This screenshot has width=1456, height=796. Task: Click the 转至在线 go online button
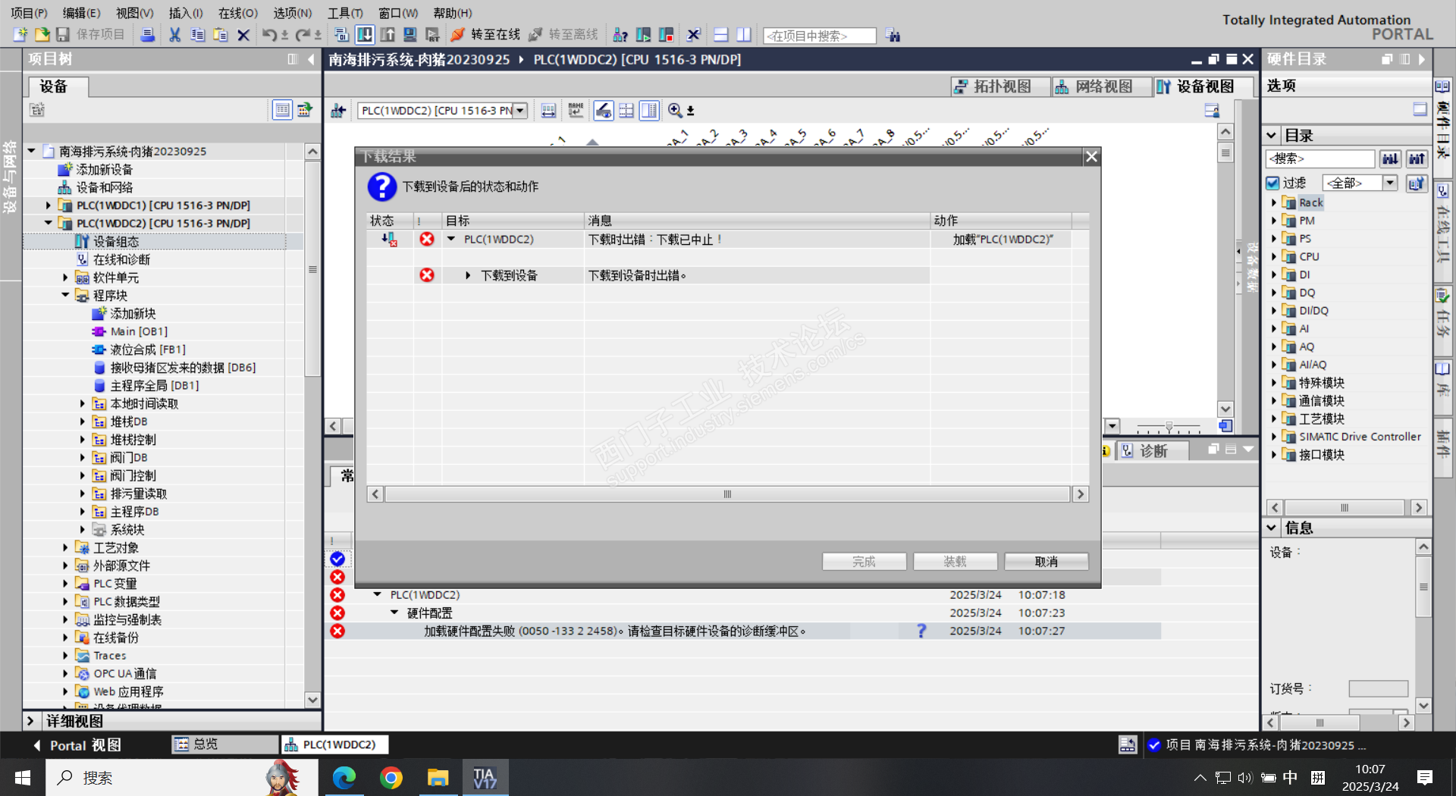point(485,35)
